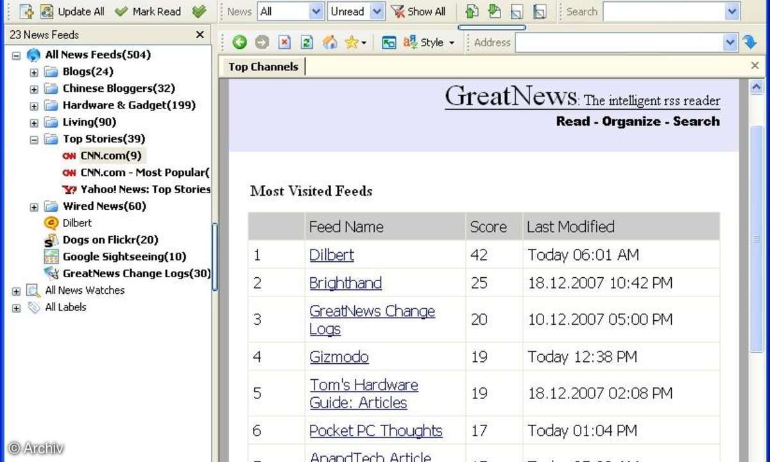This screenshot has height=462, width=770.
Task: Click Yahoo! News feed icon
Action: point(69,189)
